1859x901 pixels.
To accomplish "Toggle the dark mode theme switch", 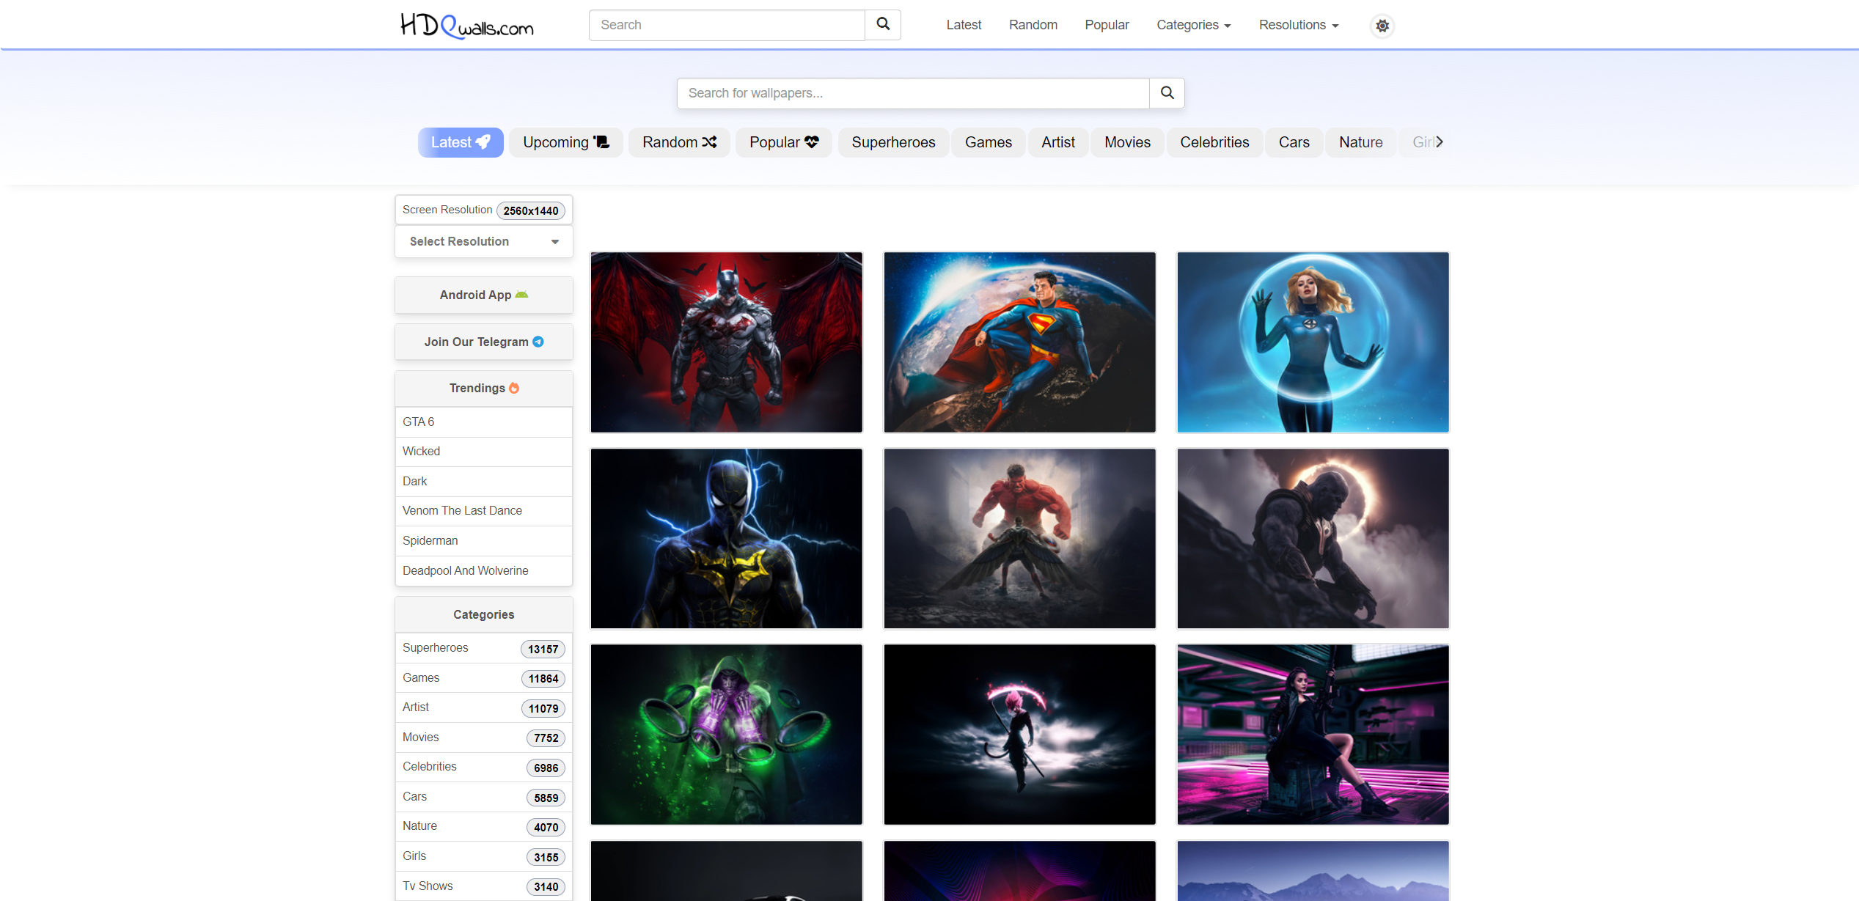I will pos(1382,26).
